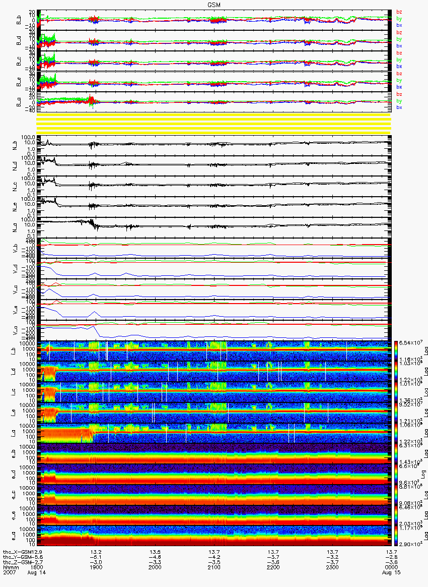Click the hhmm axis label

tap(11, 567)
